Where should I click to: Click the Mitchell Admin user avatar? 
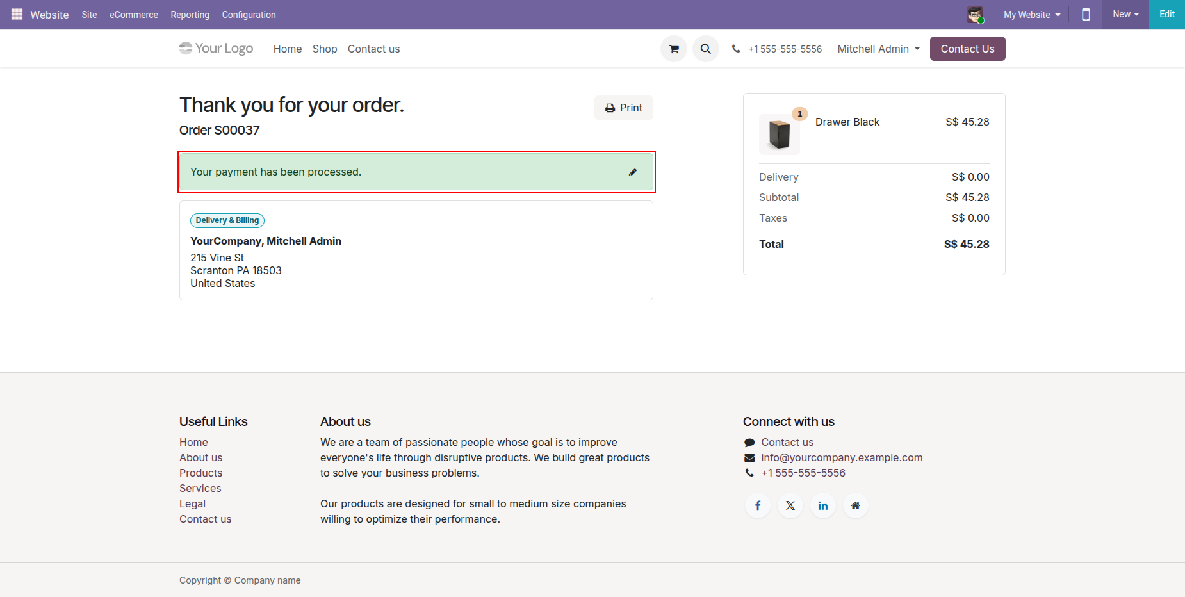click(x=975, y=14)
